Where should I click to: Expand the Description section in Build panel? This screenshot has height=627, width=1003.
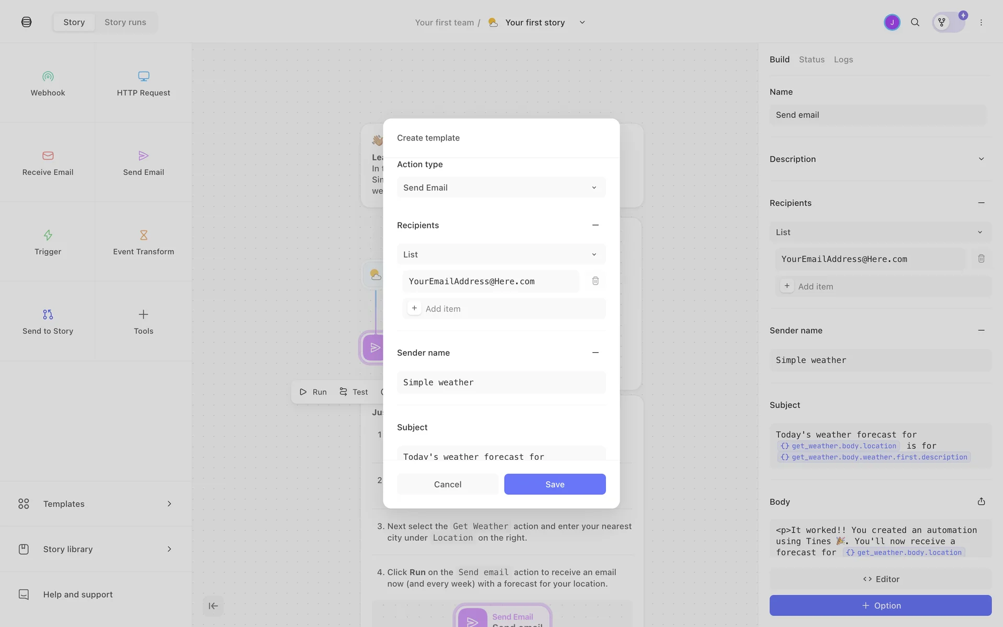[981, 159]
